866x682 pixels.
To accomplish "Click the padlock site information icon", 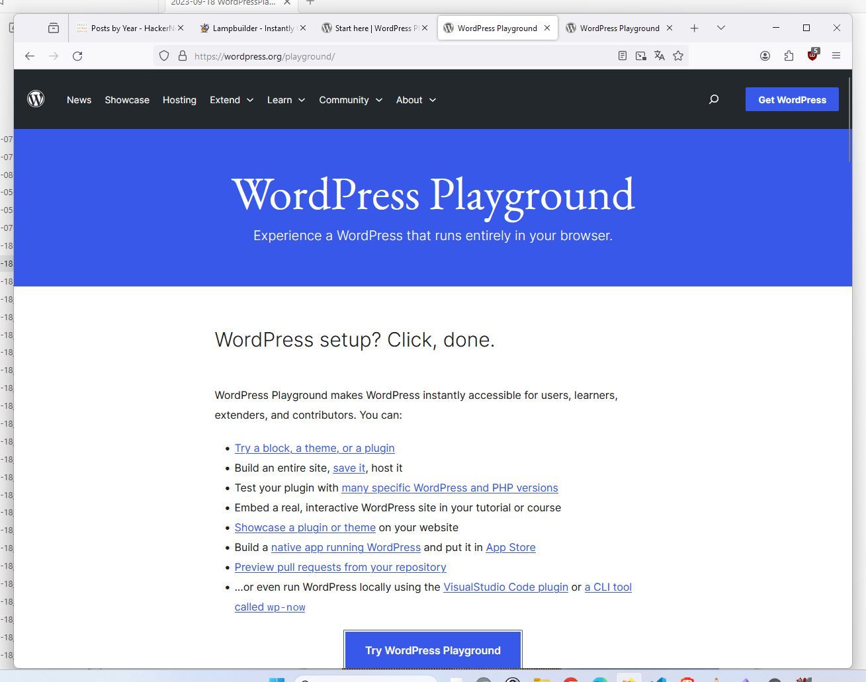I will click(x=183, y=56).
